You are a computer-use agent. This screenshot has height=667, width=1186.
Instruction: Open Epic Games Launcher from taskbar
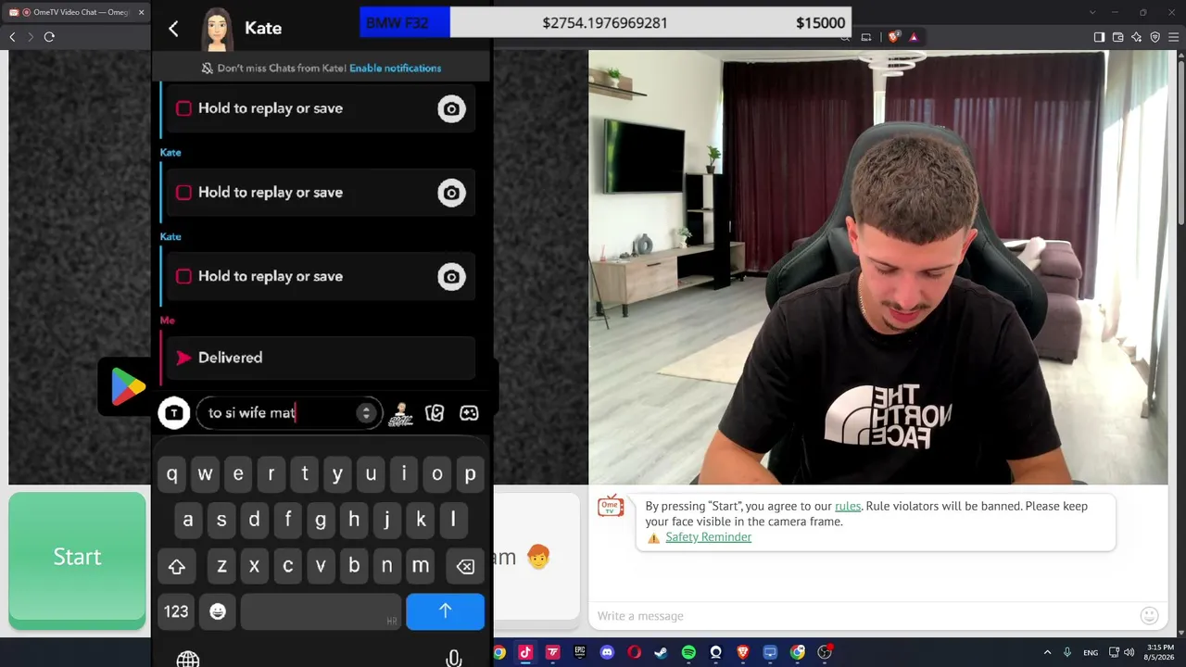(580, 652)
